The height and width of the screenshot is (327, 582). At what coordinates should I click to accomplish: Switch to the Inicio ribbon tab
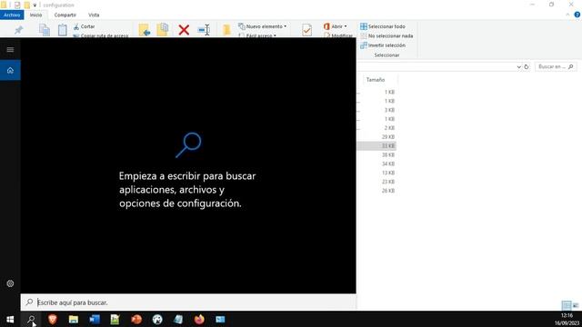[35, 15]
